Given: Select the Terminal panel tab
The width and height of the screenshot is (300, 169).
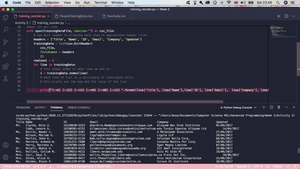Looking at the screenshot, I should 56,108.
